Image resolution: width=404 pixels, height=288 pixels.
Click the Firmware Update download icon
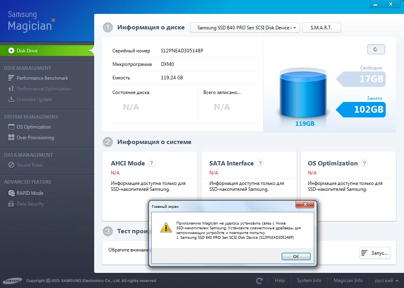click(11, 100)
